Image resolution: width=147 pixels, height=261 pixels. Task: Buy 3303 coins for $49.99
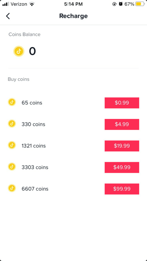(122, 167)
